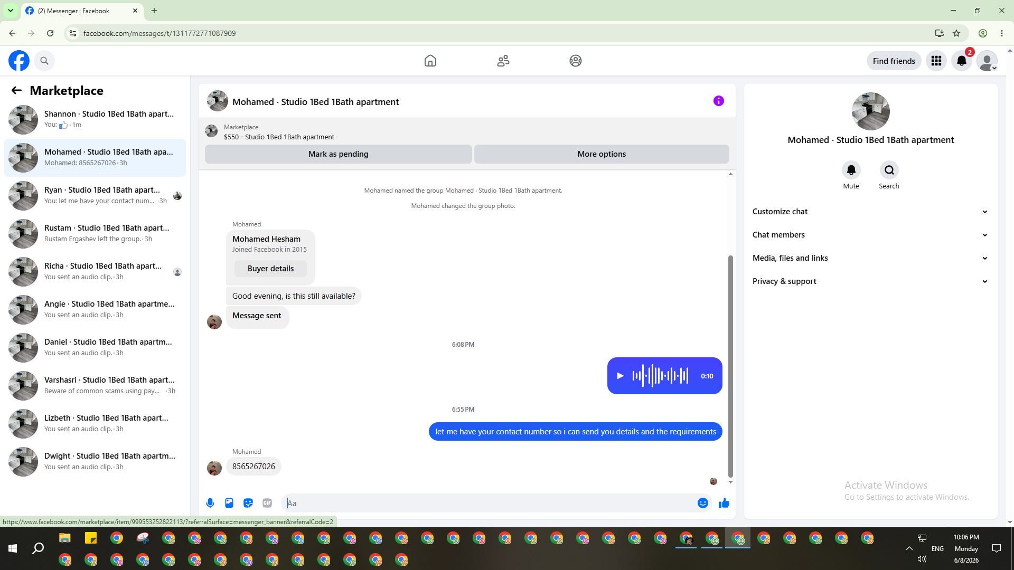This screenshot has width=1014, height=570.
Task: Open the Chrome three-dot menu
Action: point(1002,33)
